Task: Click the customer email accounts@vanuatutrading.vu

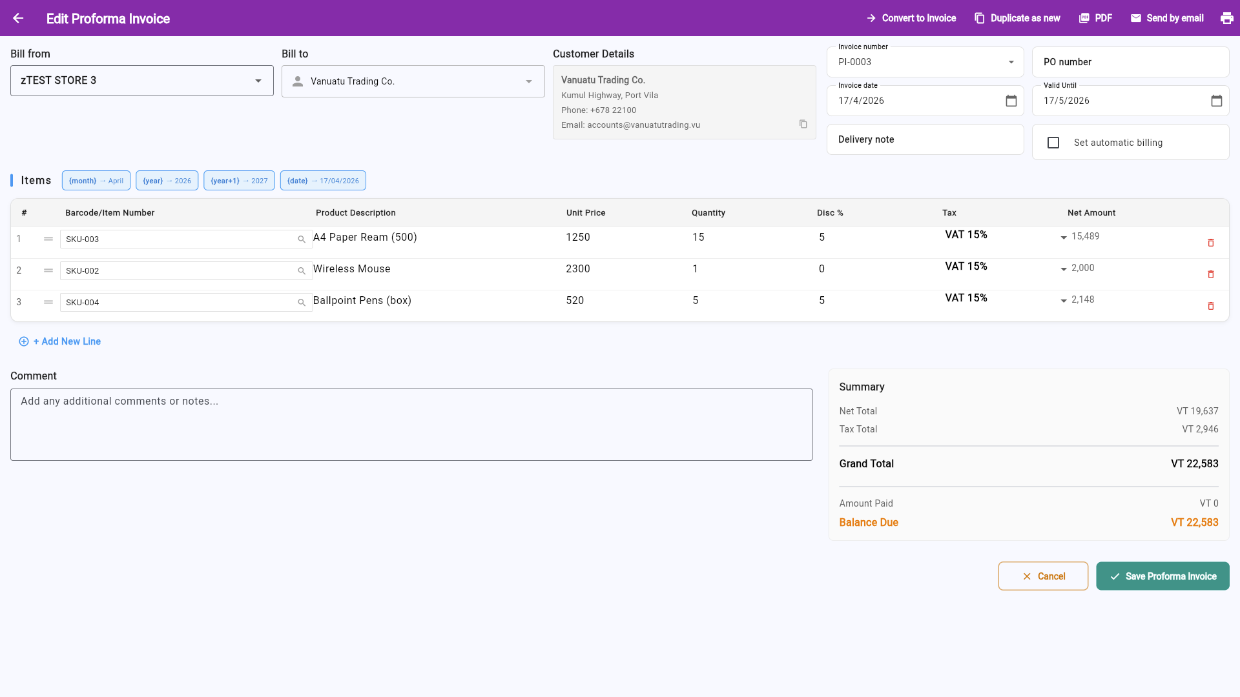Action: click(643, 125)
